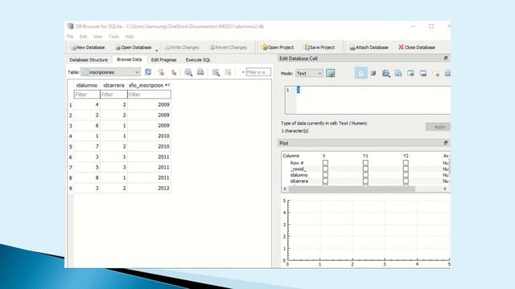Check the Y1 box for Row #
This screenshot has width=515, height=289.
pos(365,162)
